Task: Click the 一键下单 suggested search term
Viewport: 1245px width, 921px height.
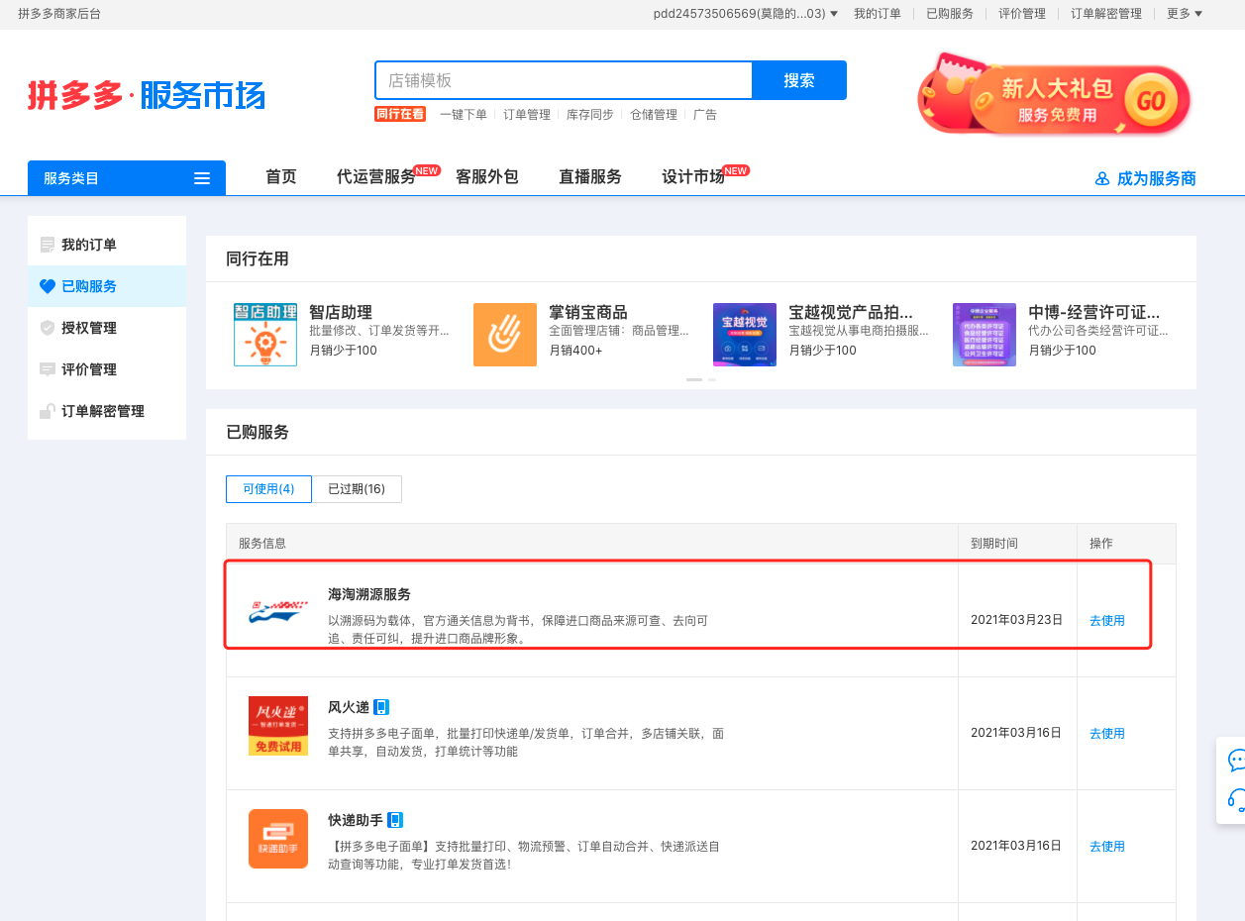Action: (464, 115)
